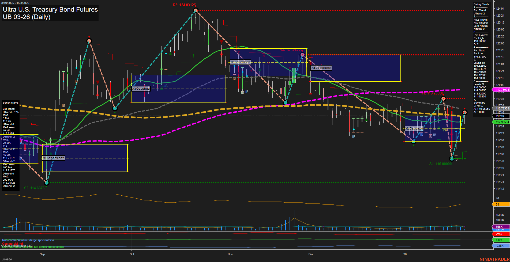Click the Nov label on the time axis
The width and height of the screenshot is (510, 262).
tap(230, 254)
